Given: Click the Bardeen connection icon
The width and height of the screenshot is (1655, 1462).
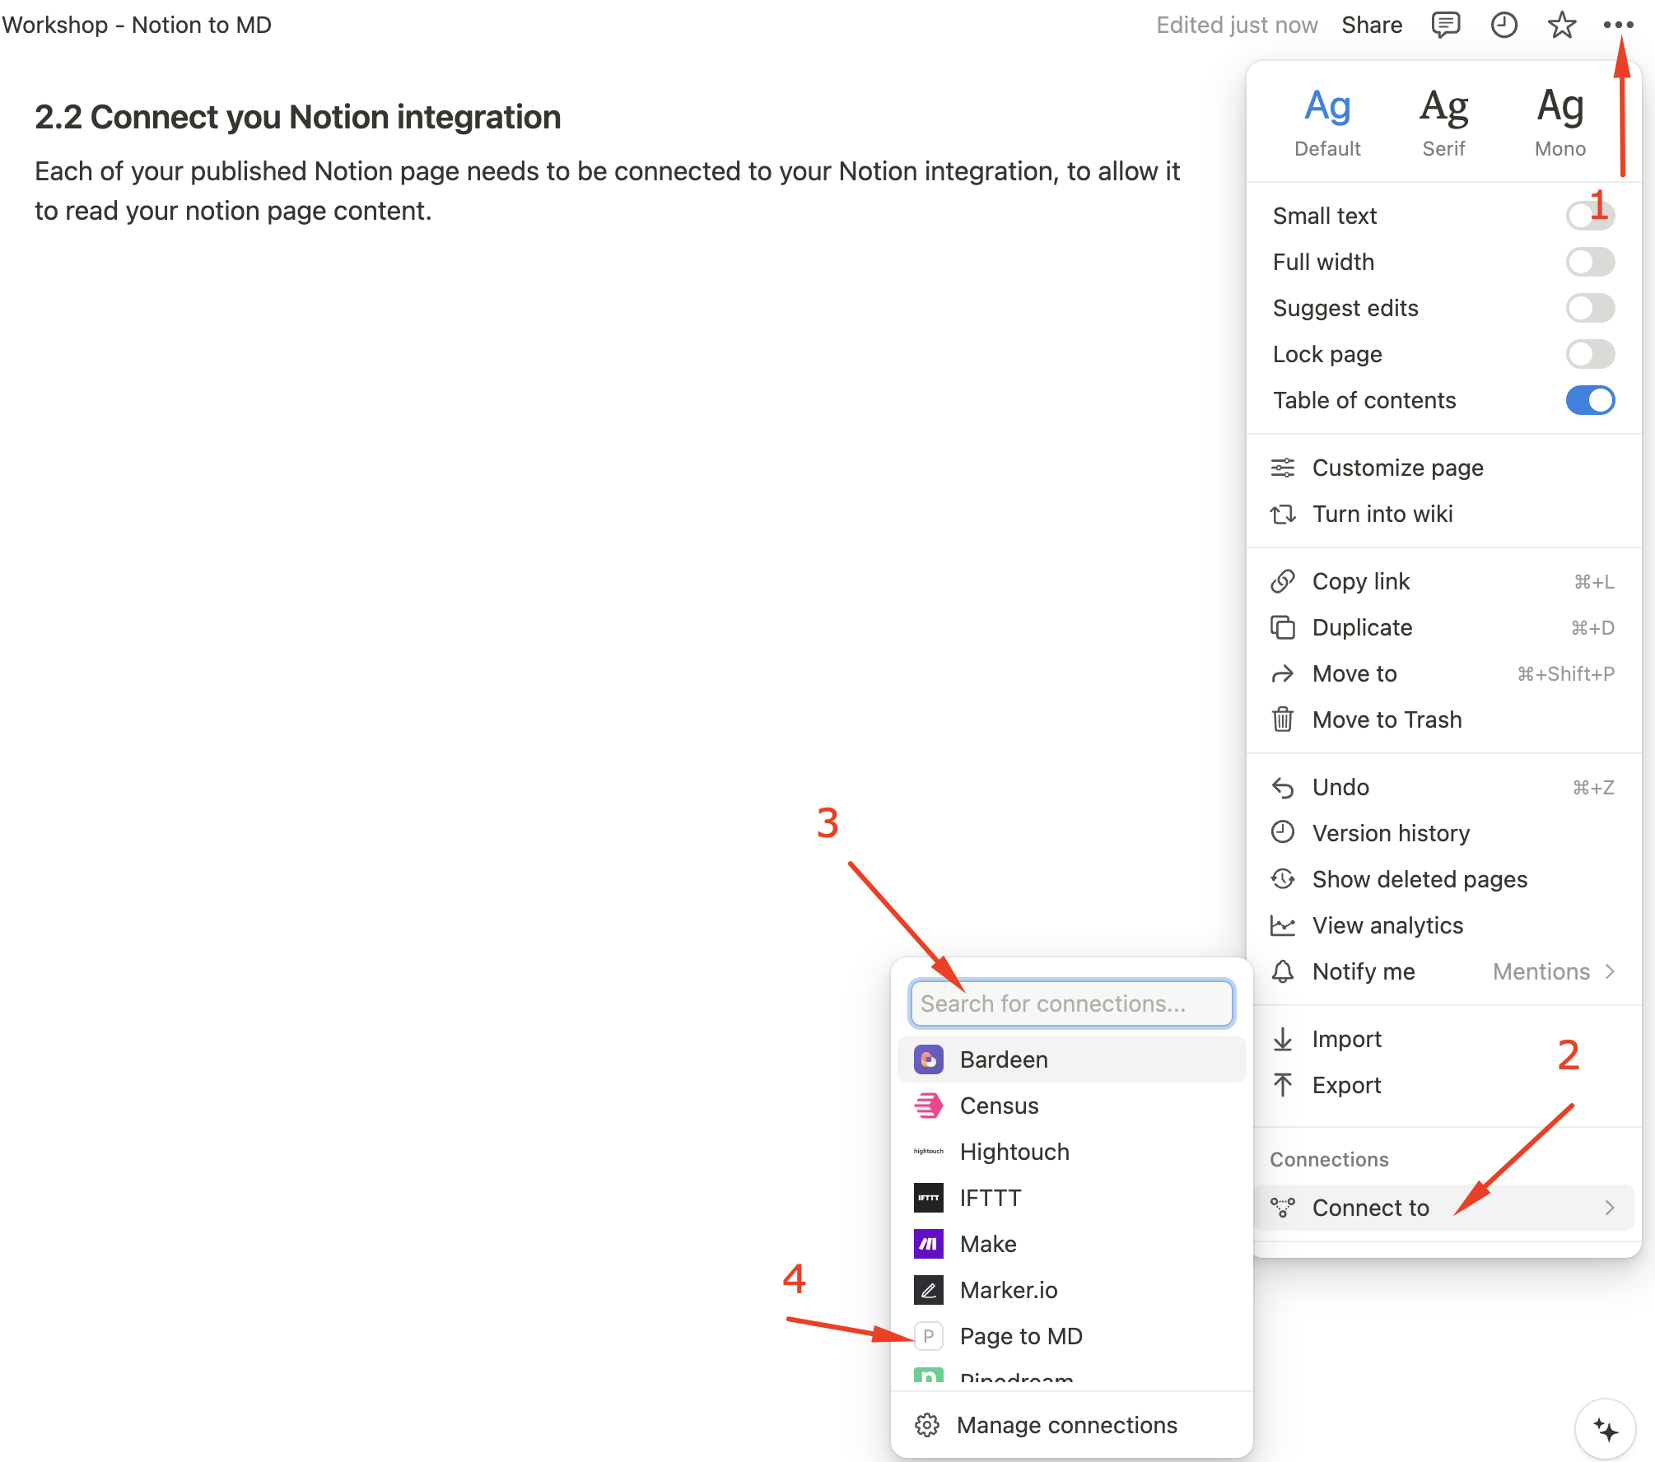Looking at the screenshot, I should coord(929,1059).
